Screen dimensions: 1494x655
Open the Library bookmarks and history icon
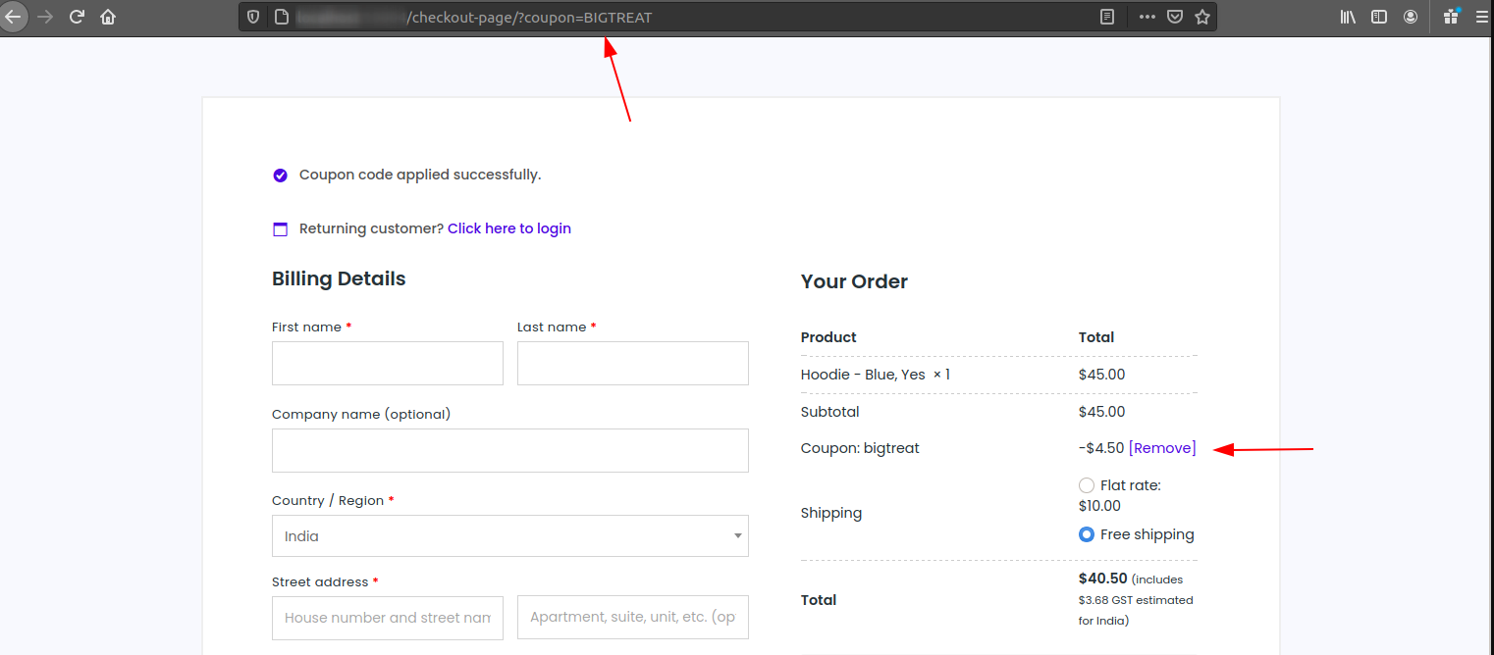1348,17
